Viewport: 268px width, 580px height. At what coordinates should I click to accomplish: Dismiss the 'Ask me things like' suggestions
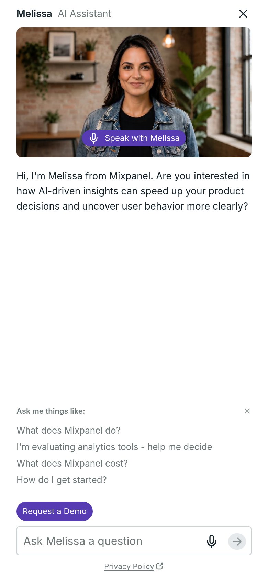247,411
